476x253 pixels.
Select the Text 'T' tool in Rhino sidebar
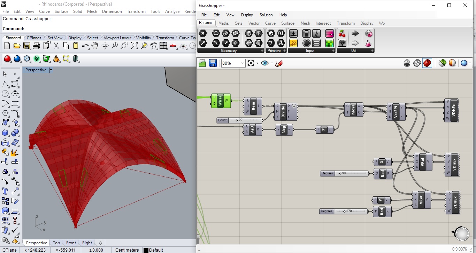5,191
